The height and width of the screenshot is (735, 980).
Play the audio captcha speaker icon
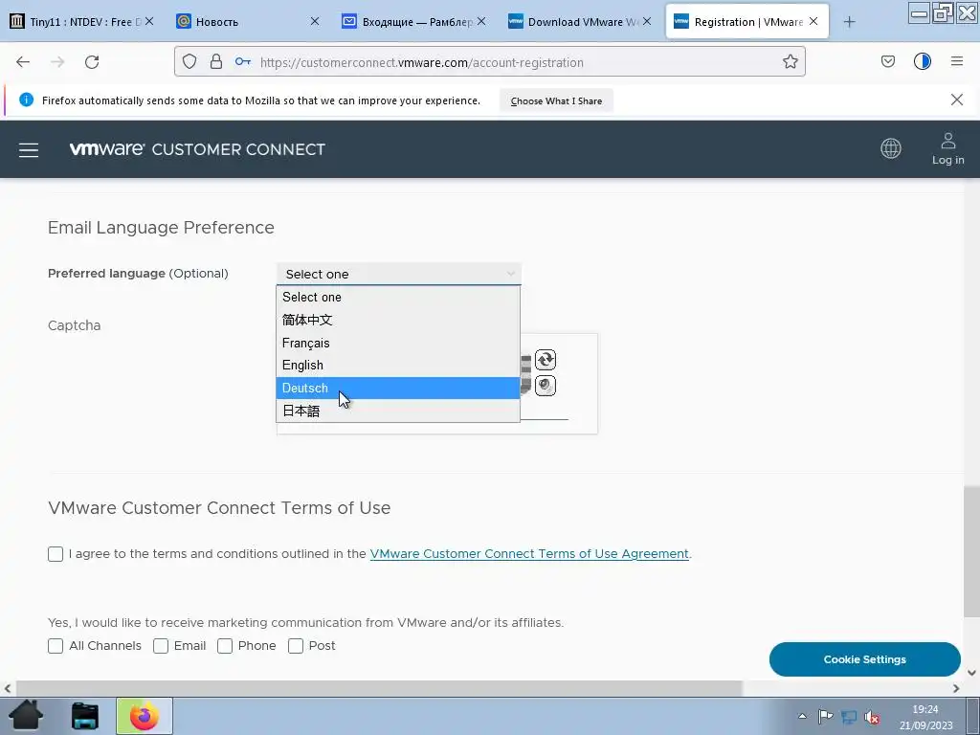pos(545,386)
